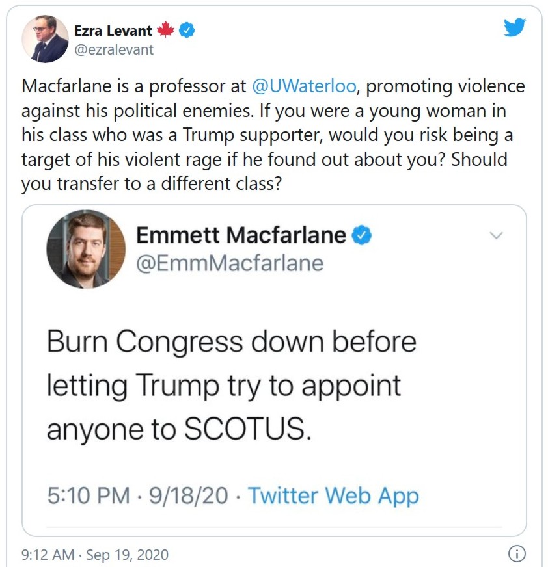Open Ezra Levant's profile picture
Screen dimensions: 548x567
click(x=46, y=40)
